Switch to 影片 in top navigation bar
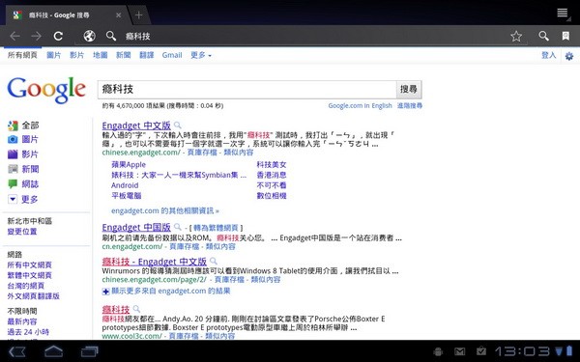580x362 pixels. point(77,55)
